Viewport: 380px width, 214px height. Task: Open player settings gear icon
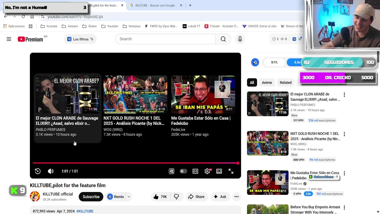[x=207, y=171]
